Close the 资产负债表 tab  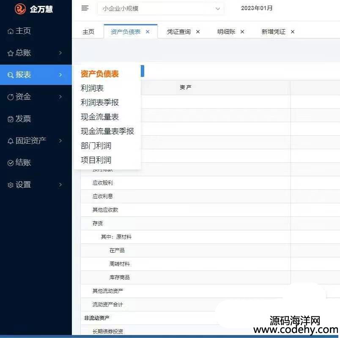[148, 32]
